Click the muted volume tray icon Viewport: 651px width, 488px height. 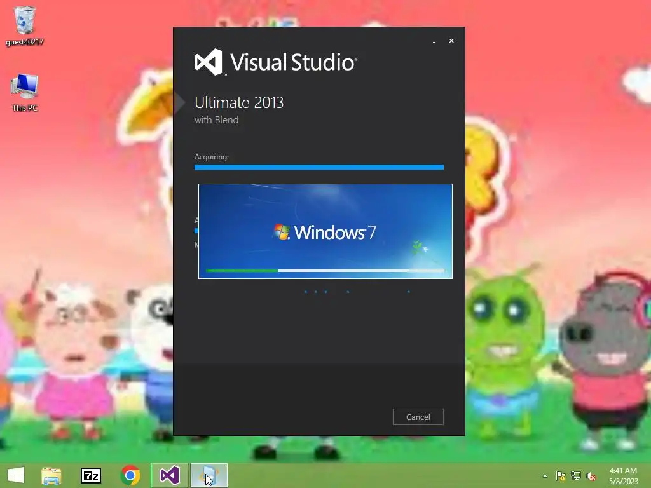[x=591, y=476]
